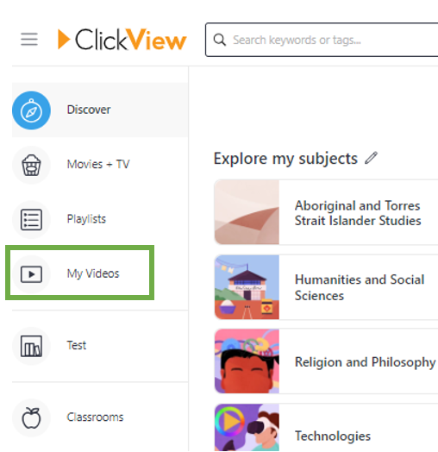Click the Technologies subject thumbnail
The width and height of the screenshot is (438, 452).
[x=247, y=428]
